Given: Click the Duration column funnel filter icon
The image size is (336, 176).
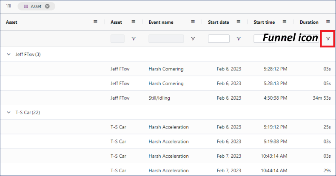Looking at the screenshot, I should (327, 39).
